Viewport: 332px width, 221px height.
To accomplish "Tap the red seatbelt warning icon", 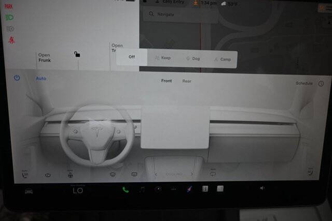I will pyautogui.click(x=11, y=40).
